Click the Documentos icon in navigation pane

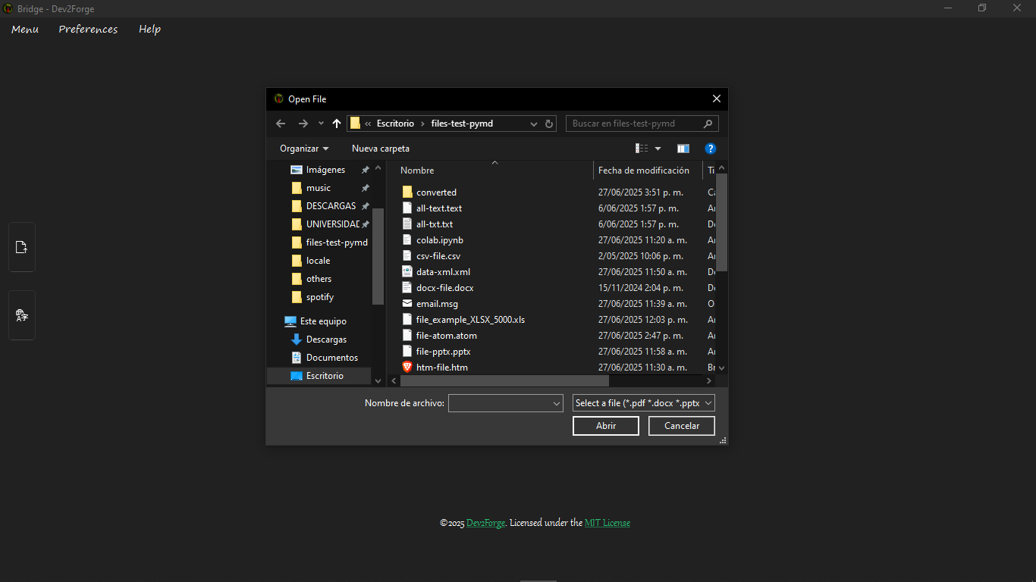coord(297,358)
